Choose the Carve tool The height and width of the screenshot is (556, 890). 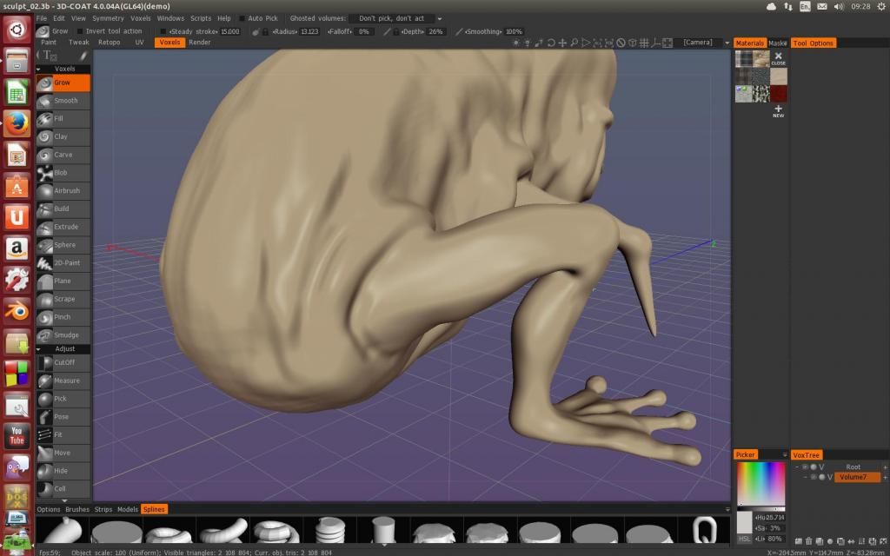pos(63,155)
